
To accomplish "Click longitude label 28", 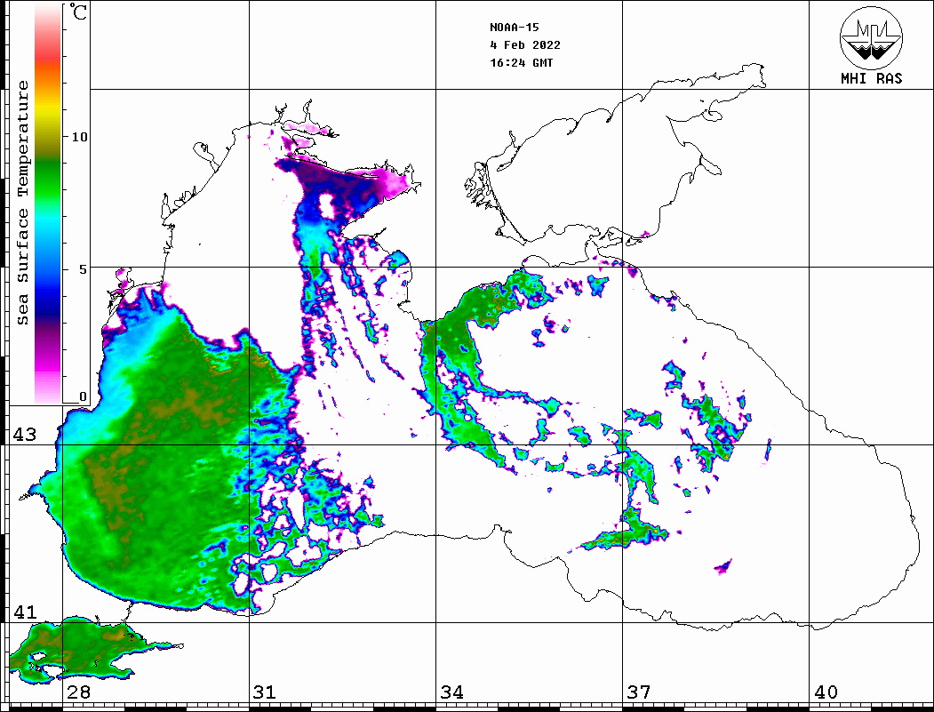I will coord(78,692).
